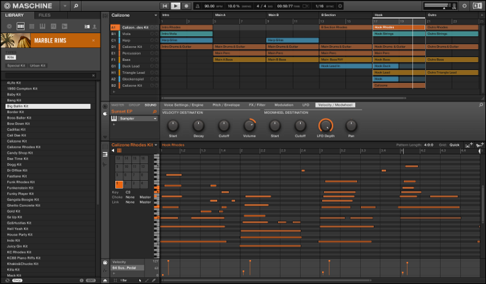Open the Pitch / Envelope page

(226, 105)
